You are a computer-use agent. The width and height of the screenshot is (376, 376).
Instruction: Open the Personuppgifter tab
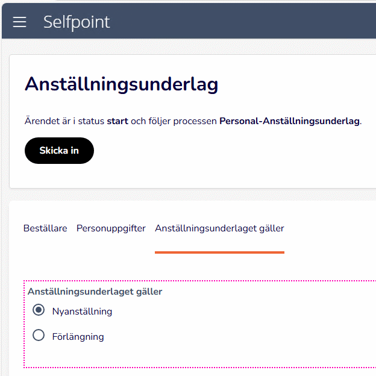(x=111, y=228)
